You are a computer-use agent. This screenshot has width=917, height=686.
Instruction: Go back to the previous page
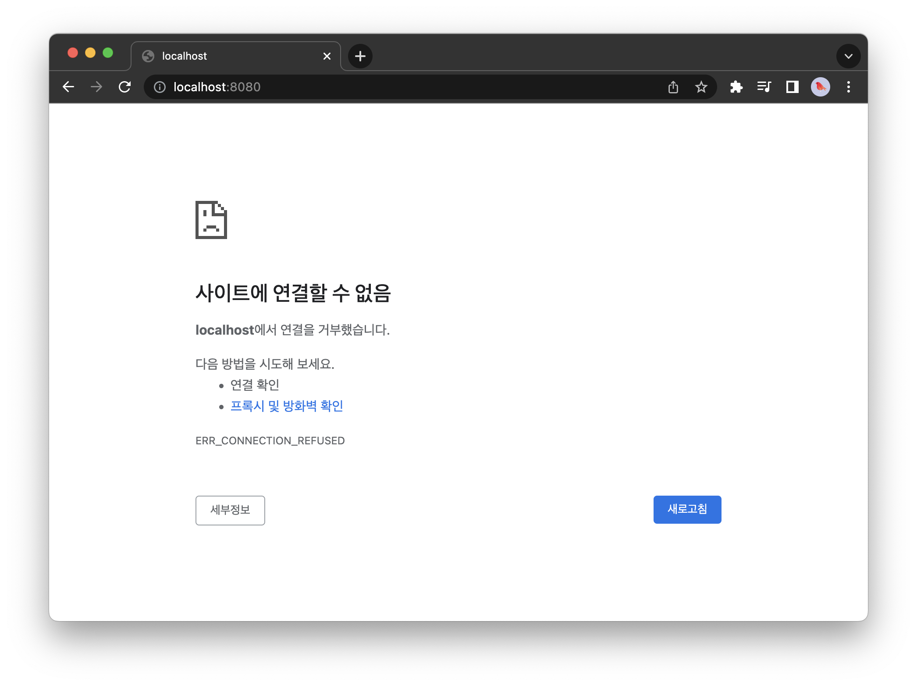(68, 87)
